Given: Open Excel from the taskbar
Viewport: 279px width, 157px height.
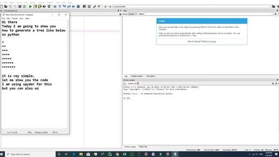Looking at the screenshot, I should click(x=124, y=154).
